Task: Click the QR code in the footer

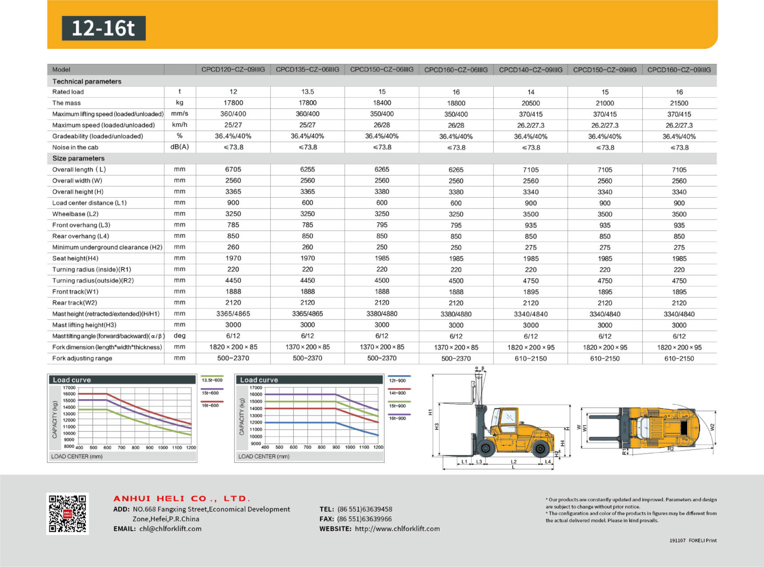Action: click(x=67, y=514)
